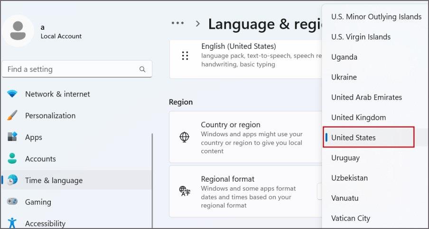Click the English (United States) language card
This screenshot has height=229, width=429.
coord(246,60)
